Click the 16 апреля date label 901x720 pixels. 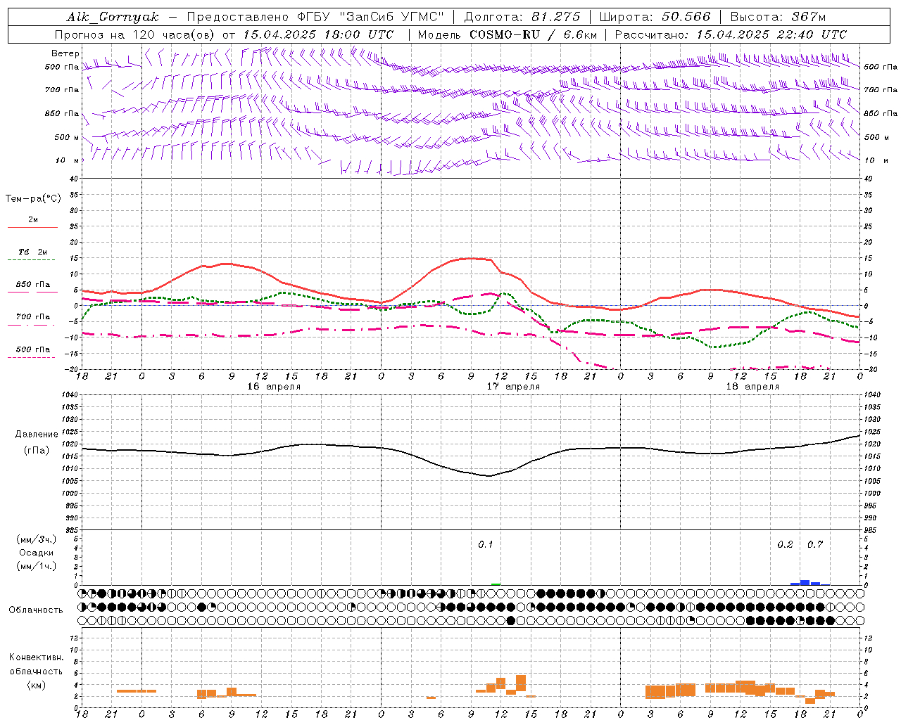coord(274,387)
